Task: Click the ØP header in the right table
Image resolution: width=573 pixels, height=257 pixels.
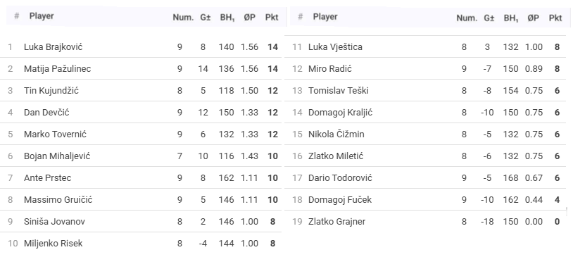Action: coord(533,18)
